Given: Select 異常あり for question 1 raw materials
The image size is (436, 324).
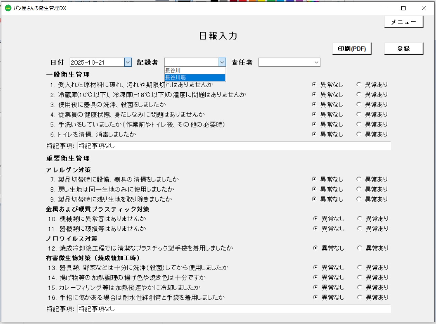Looking at the screenshot, I should 359,84.
